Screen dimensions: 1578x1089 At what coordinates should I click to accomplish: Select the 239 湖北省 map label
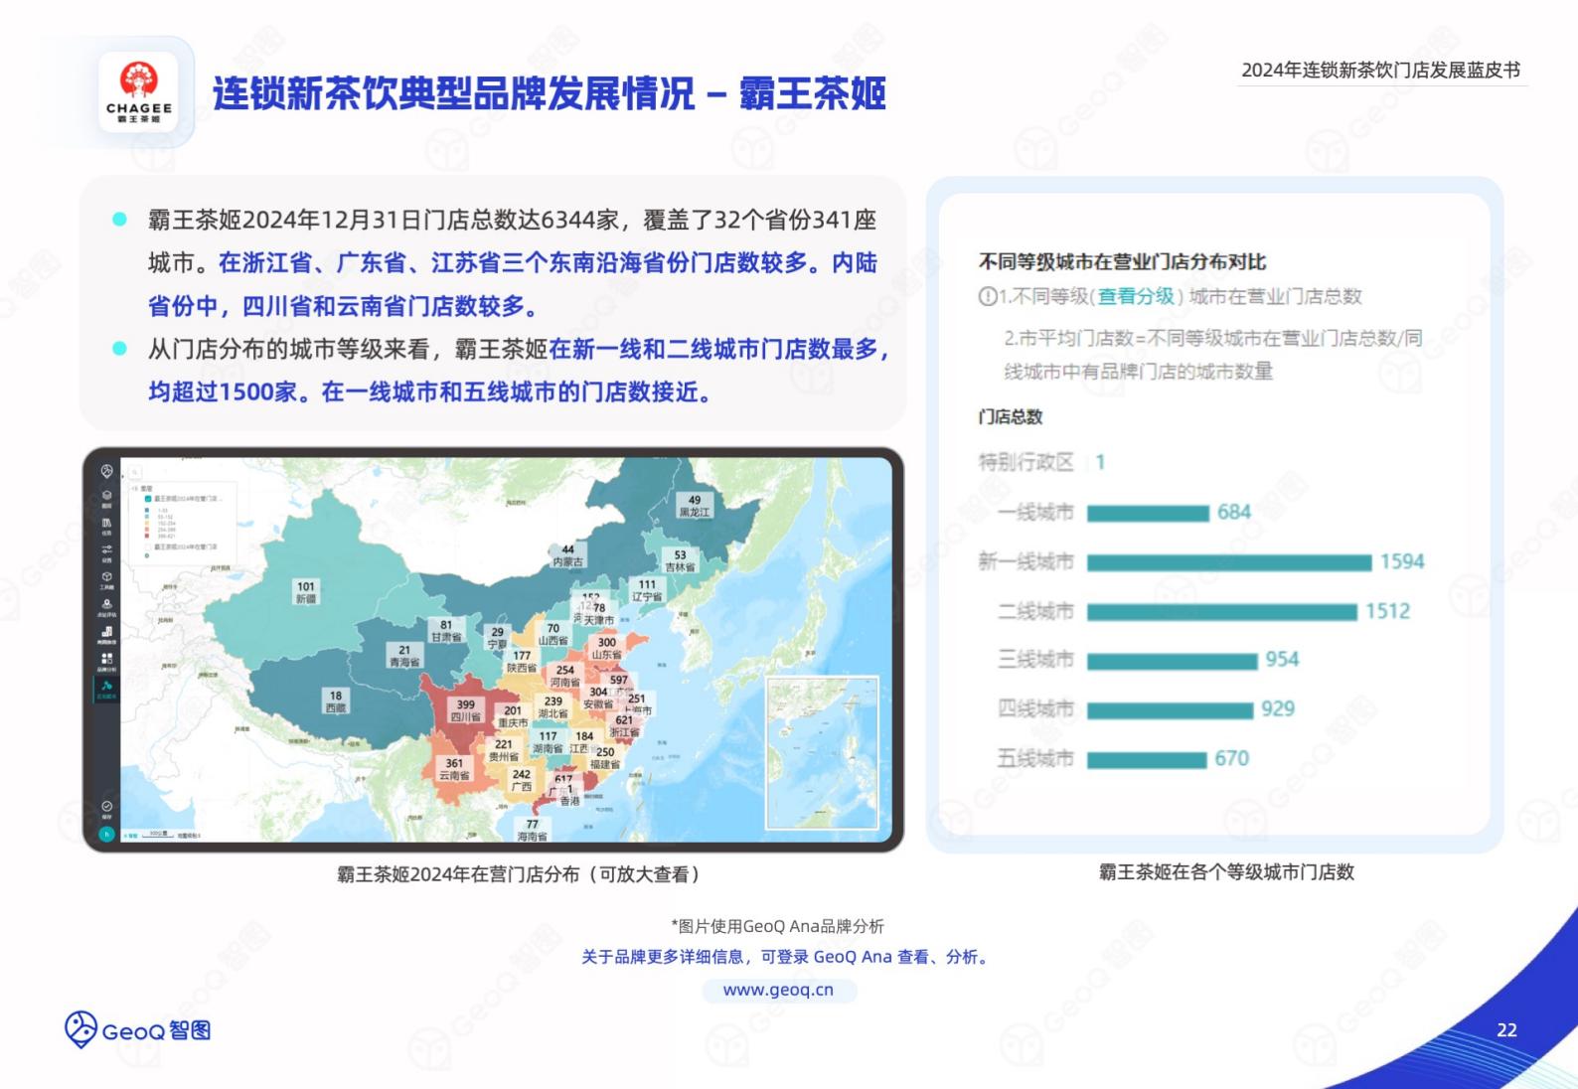point(553,707)
